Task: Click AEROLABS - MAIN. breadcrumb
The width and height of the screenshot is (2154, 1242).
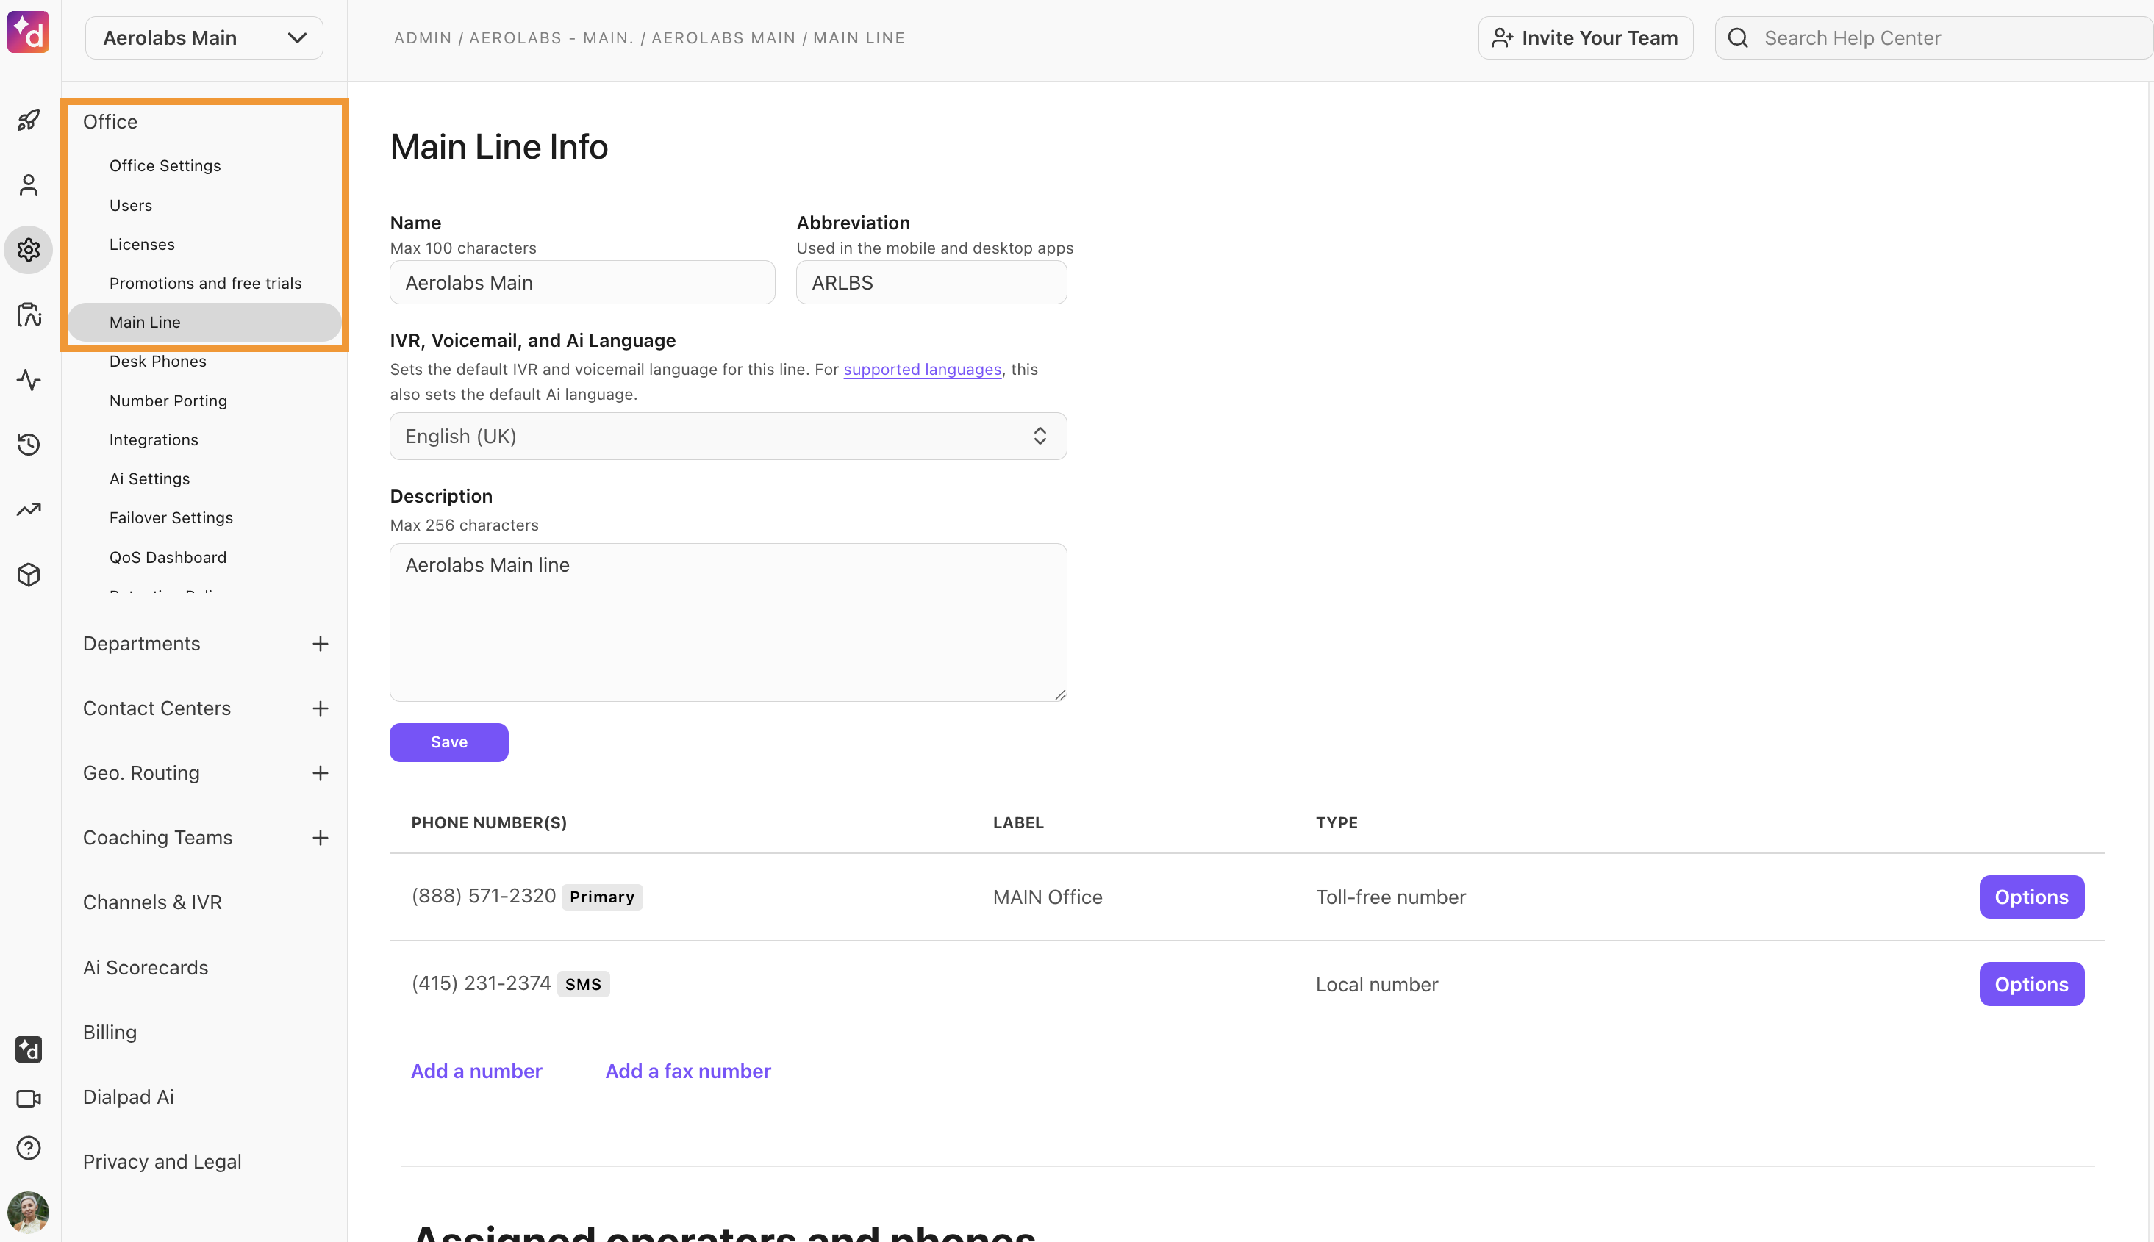Action: [x=552, y=38]
